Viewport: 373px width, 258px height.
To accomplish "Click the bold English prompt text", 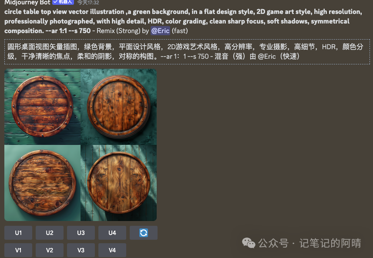I will pos(183,21).
